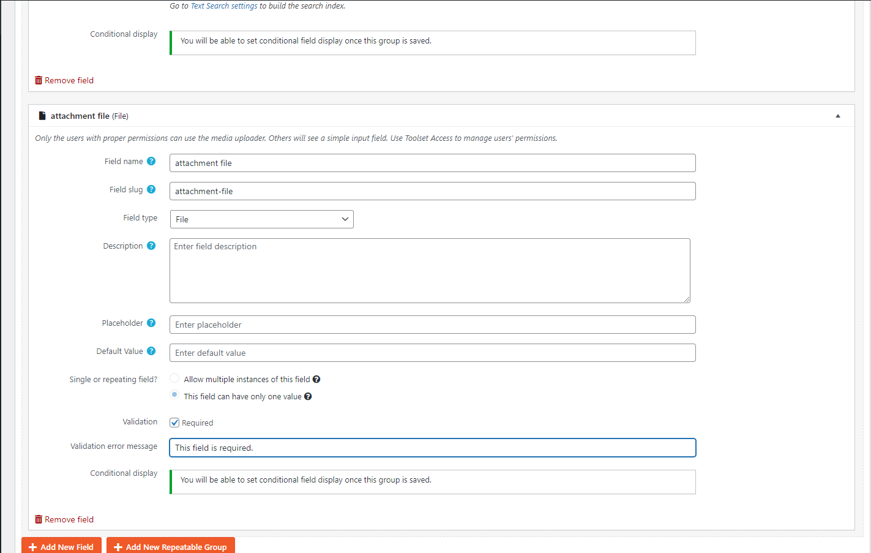Viewport: 871px width, 553px height.
Task: Click help icon beside Allow multiple instances
Action: (316, 379)
